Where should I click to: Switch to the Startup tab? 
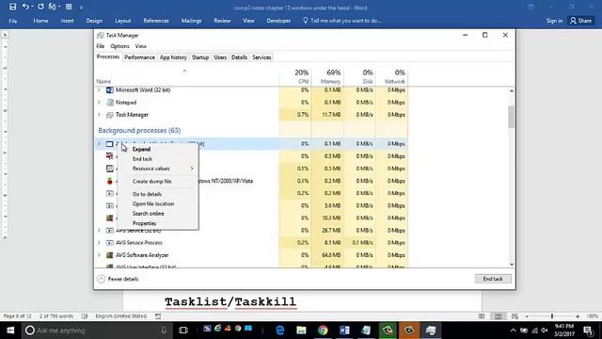point(200,57)
